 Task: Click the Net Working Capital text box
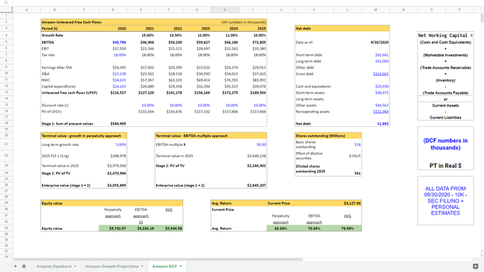(445, 76)
